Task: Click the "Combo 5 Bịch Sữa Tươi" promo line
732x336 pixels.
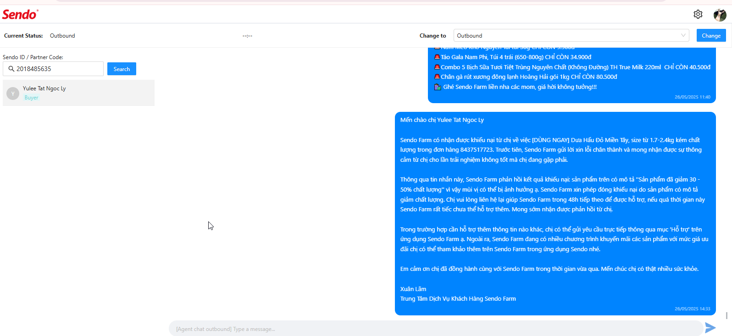Action: click(572, 67)
